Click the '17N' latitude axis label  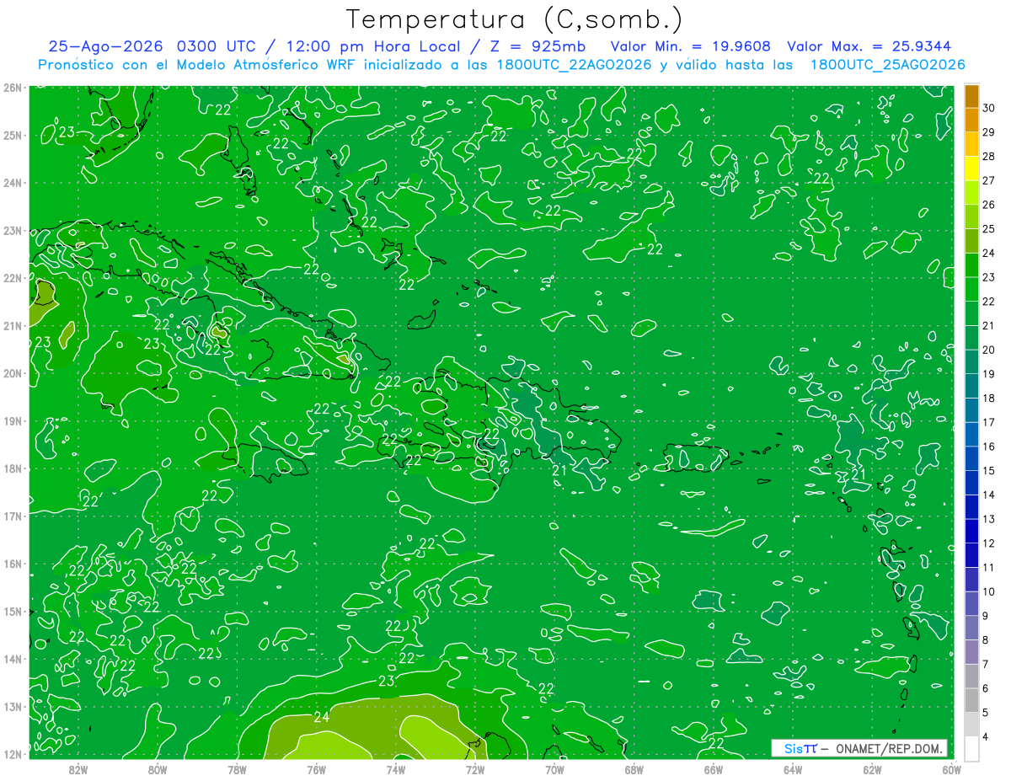[x=12, y=516]
